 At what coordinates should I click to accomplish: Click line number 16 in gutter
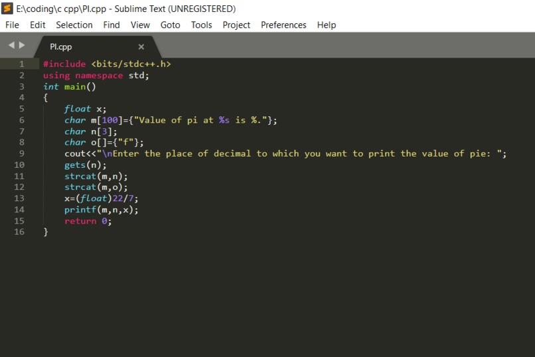click(19, 232)
